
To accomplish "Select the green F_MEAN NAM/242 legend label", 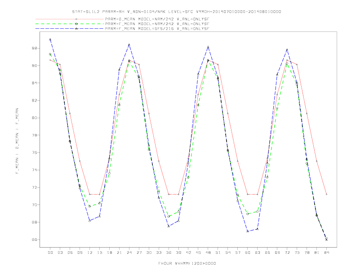I will (x=157, y=24).
